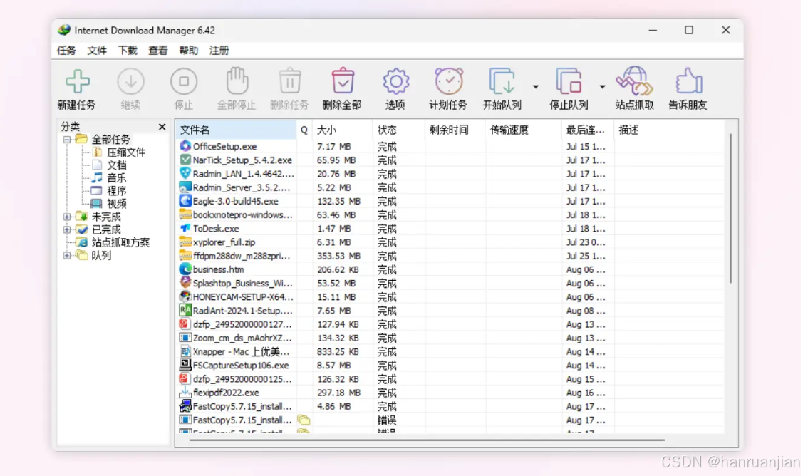Click the Delete All (删除全部) icon
This screenshot has height=476, width=803.
pyautogui.click(x=343, y=81)
